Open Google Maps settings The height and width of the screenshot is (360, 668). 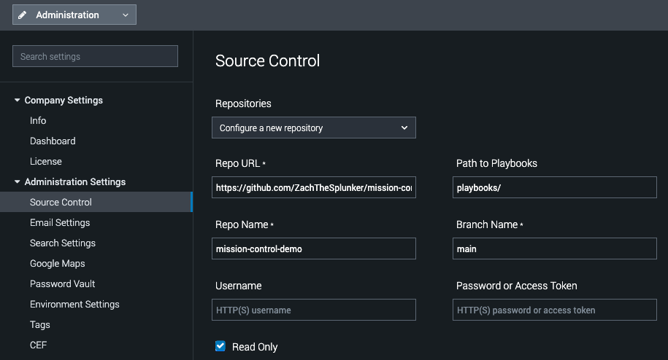[x=58, y=263]
